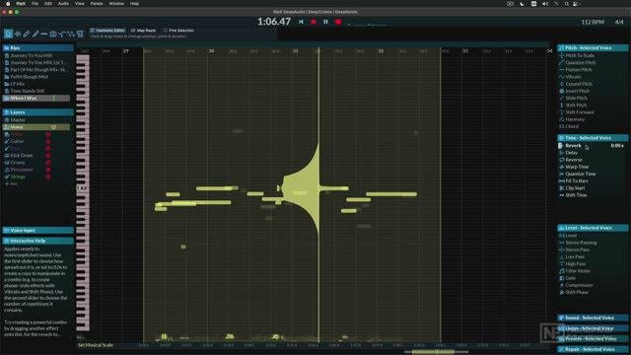This screenshot has width=631, height=355.
Task: Open the File menu
Action: pos(35,3)
